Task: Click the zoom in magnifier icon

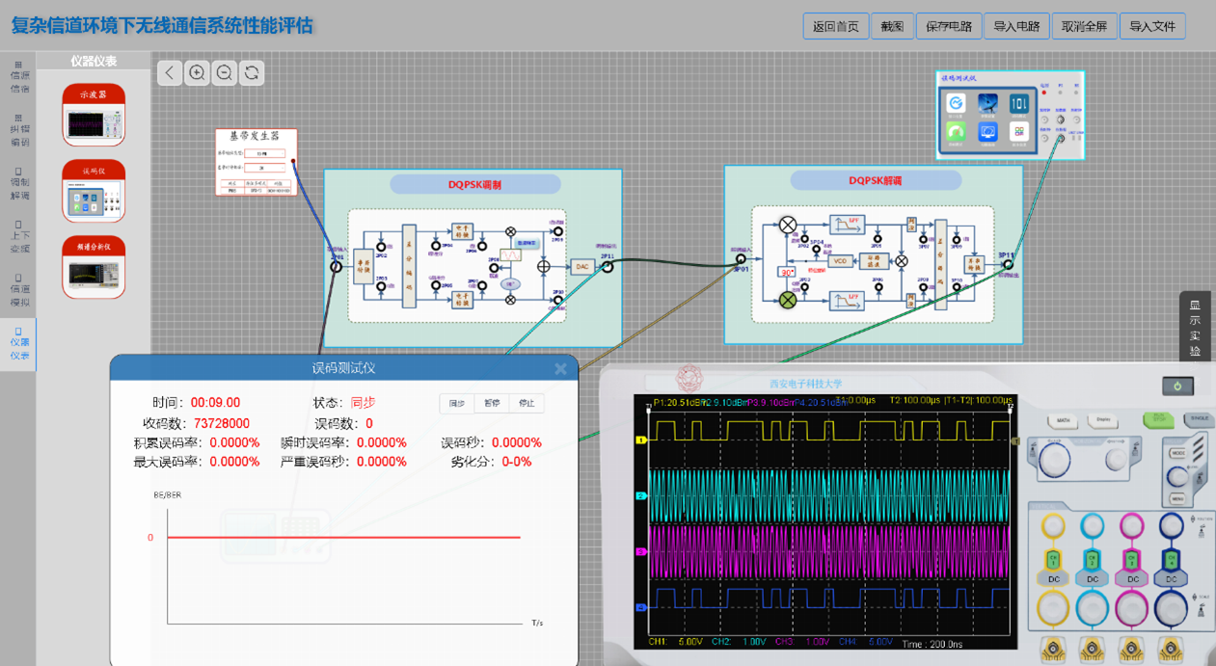Action: 197,73
